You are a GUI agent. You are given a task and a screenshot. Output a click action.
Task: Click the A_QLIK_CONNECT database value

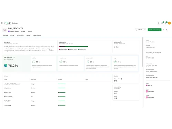click(150, 47)
